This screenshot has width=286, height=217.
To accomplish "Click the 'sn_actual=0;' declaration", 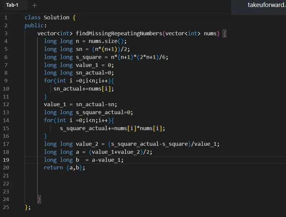I will (95, 73).
